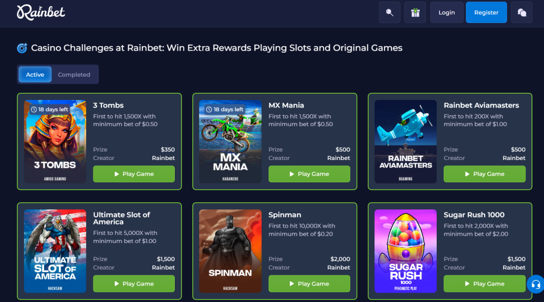Click the challenges target icon beside heading
Image resolution: width=544 pixels, height=302 pixels.
[x=22, y=48]
